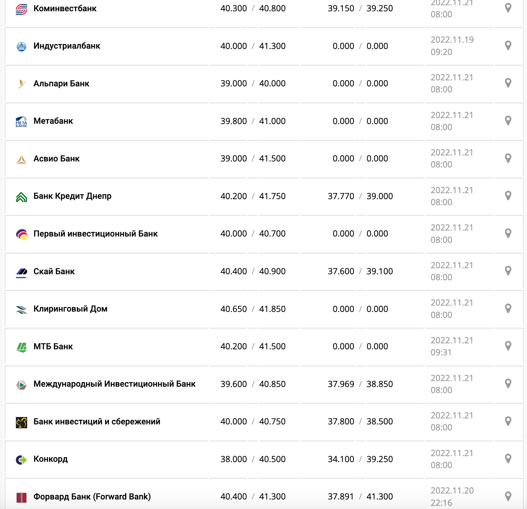Open МТБ Банк map pin icon
Image resolution: width=527 pixels, height=509 pixels.
coord(508,346)
